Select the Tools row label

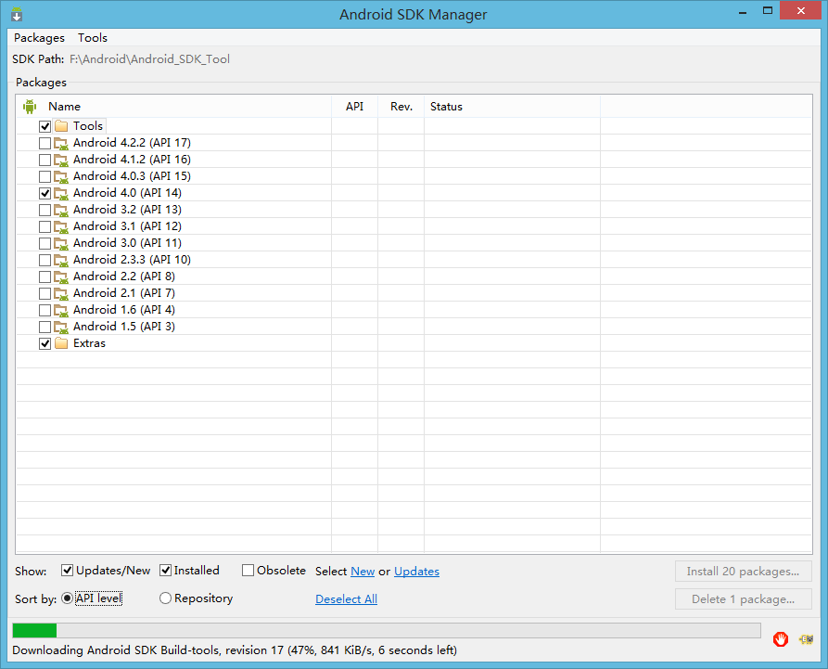click(x=88, y=126)
